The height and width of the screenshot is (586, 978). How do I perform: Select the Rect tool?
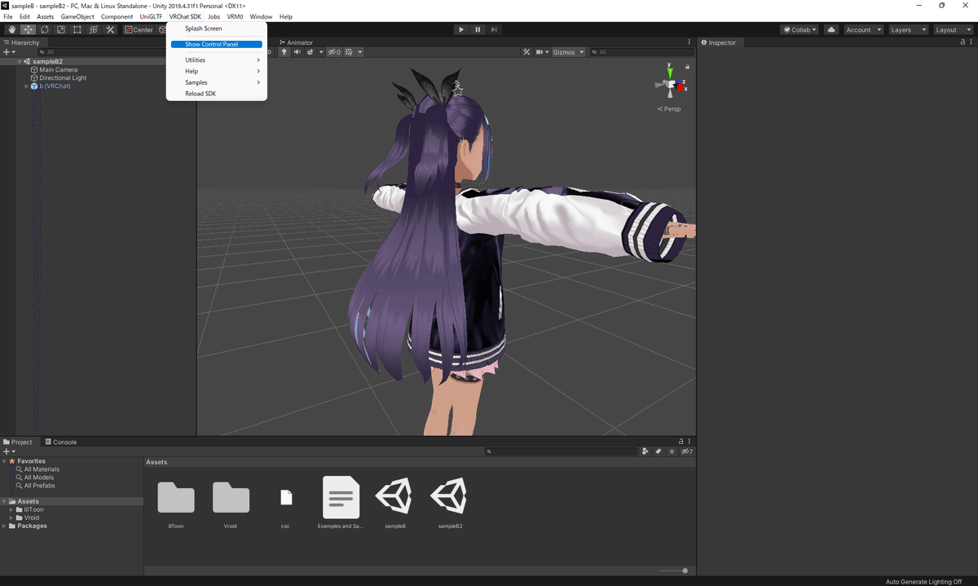click(x=77, y=29)
